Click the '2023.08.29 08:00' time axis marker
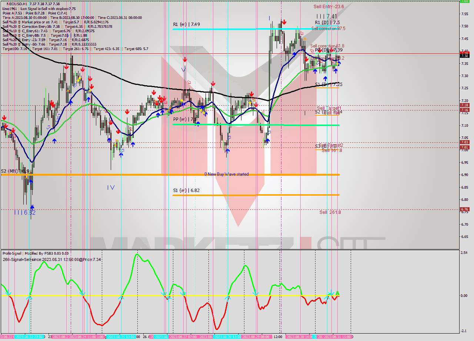 (x=257, y=337)
